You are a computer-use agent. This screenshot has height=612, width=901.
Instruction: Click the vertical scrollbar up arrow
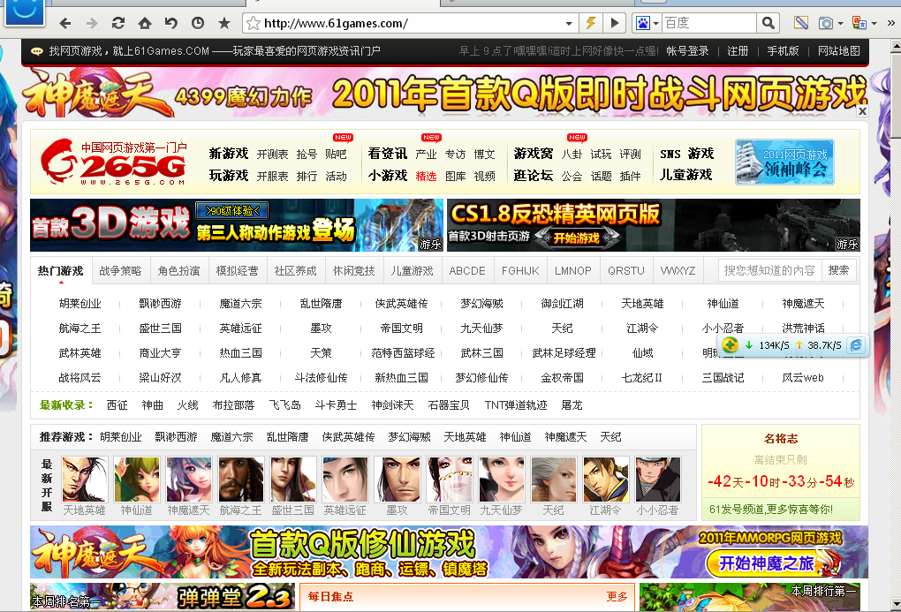895,46
